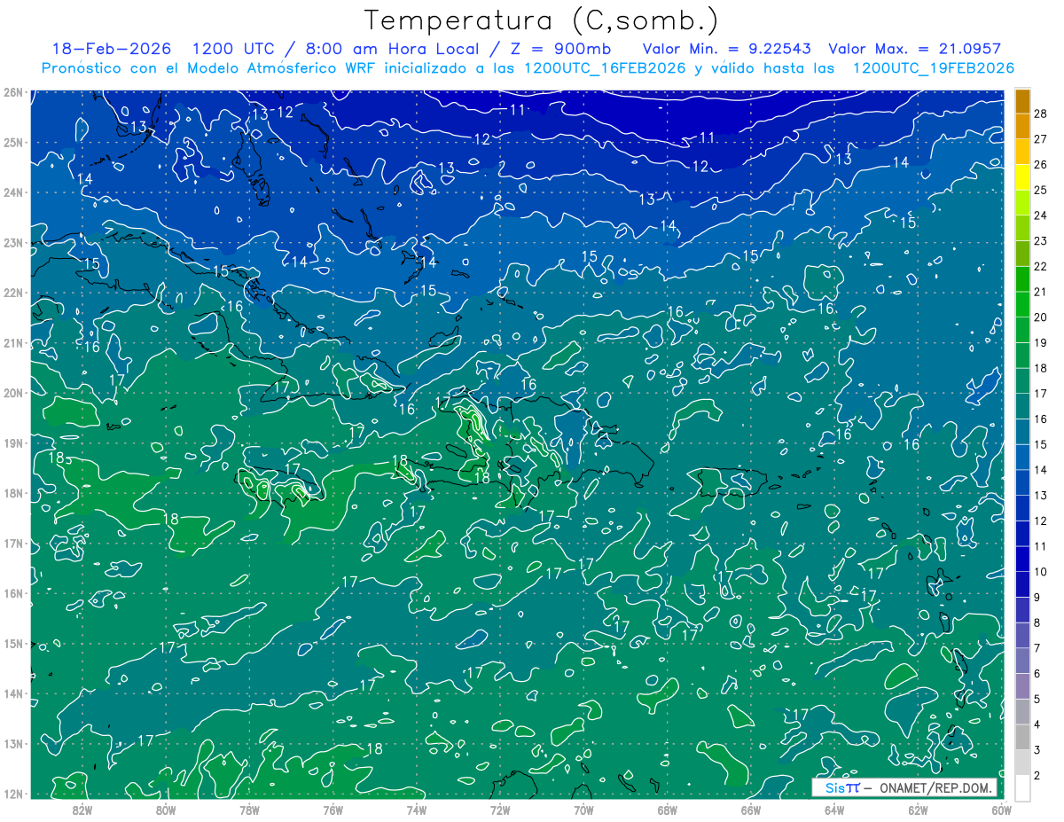Click the color bar label "28"

tap(1041, 114)
